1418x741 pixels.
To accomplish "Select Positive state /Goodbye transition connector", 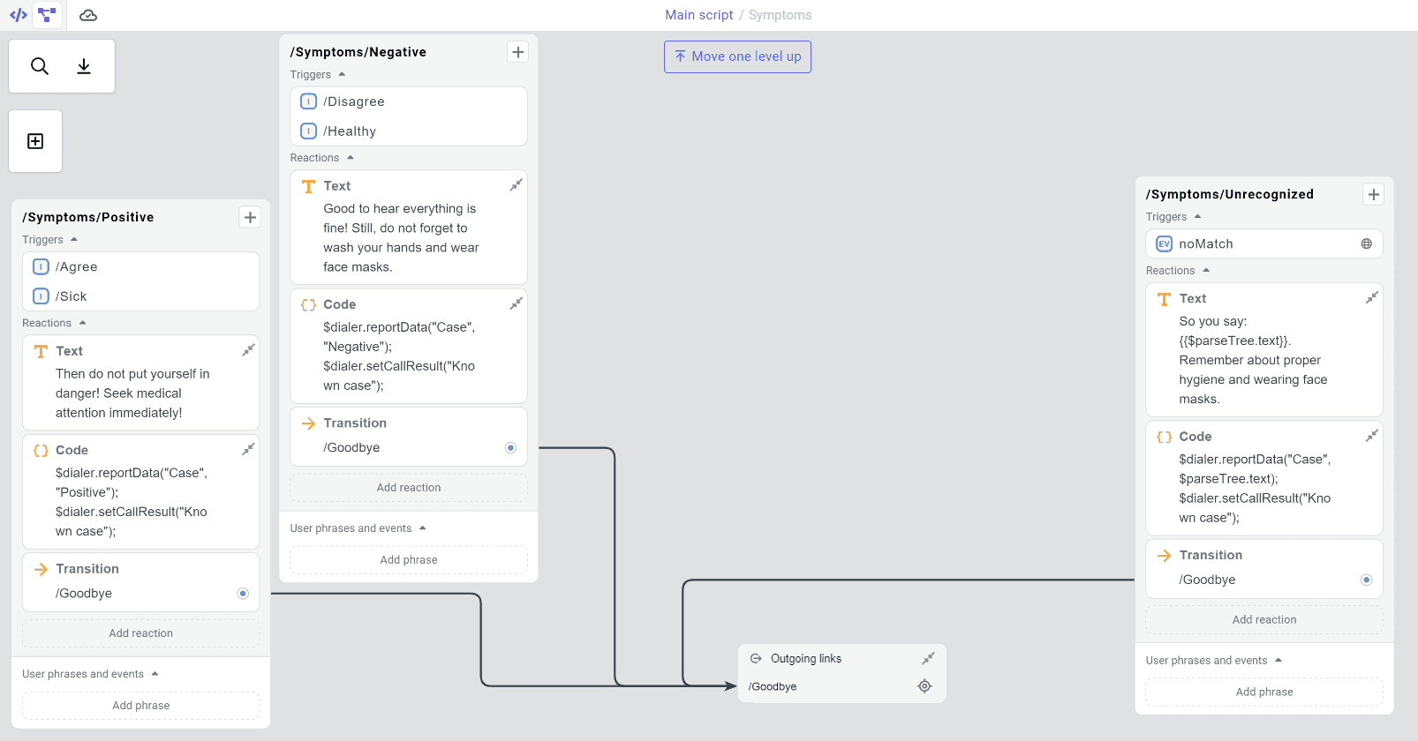I will [x=243, y=593].
